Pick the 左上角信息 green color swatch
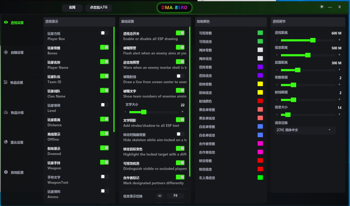 tap(260, 177)
